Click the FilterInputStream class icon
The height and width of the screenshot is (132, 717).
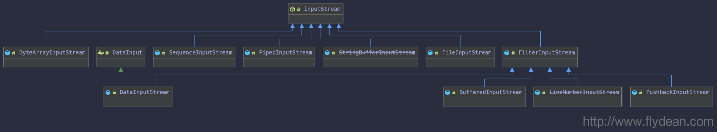[507, 53]
